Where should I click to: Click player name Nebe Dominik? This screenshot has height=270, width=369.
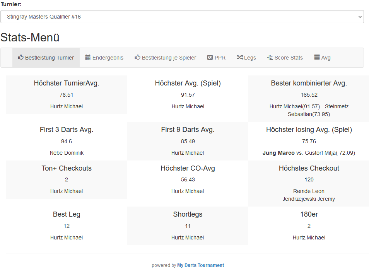pos(67,153)
